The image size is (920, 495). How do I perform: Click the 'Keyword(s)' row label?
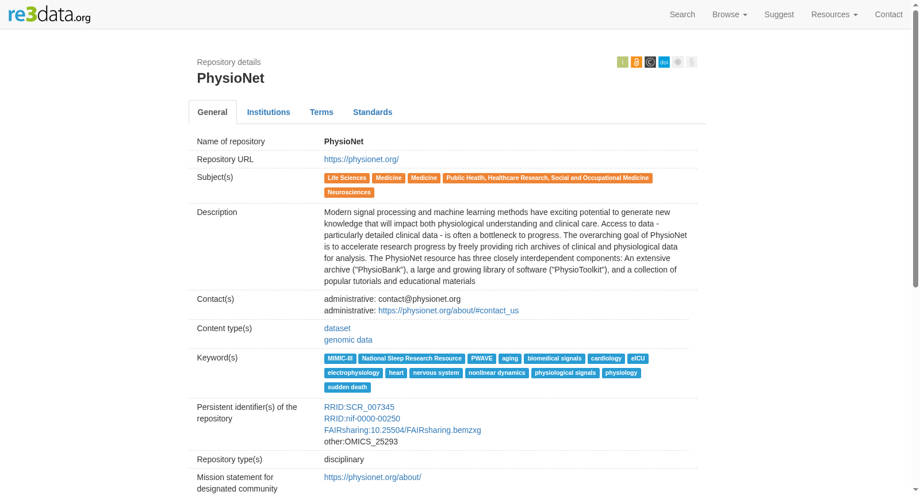click(217, 358)
